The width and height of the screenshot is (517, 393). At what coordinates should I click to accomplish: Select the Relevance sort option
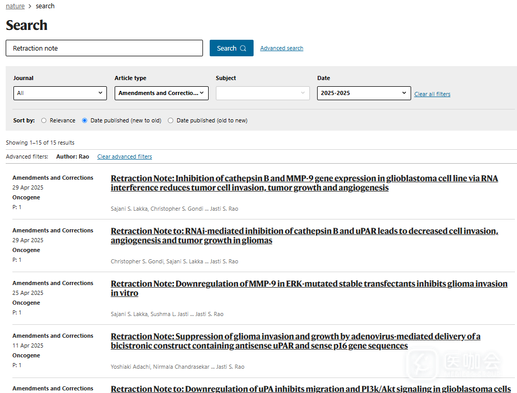pyautogui.click(x=44, y=120)
